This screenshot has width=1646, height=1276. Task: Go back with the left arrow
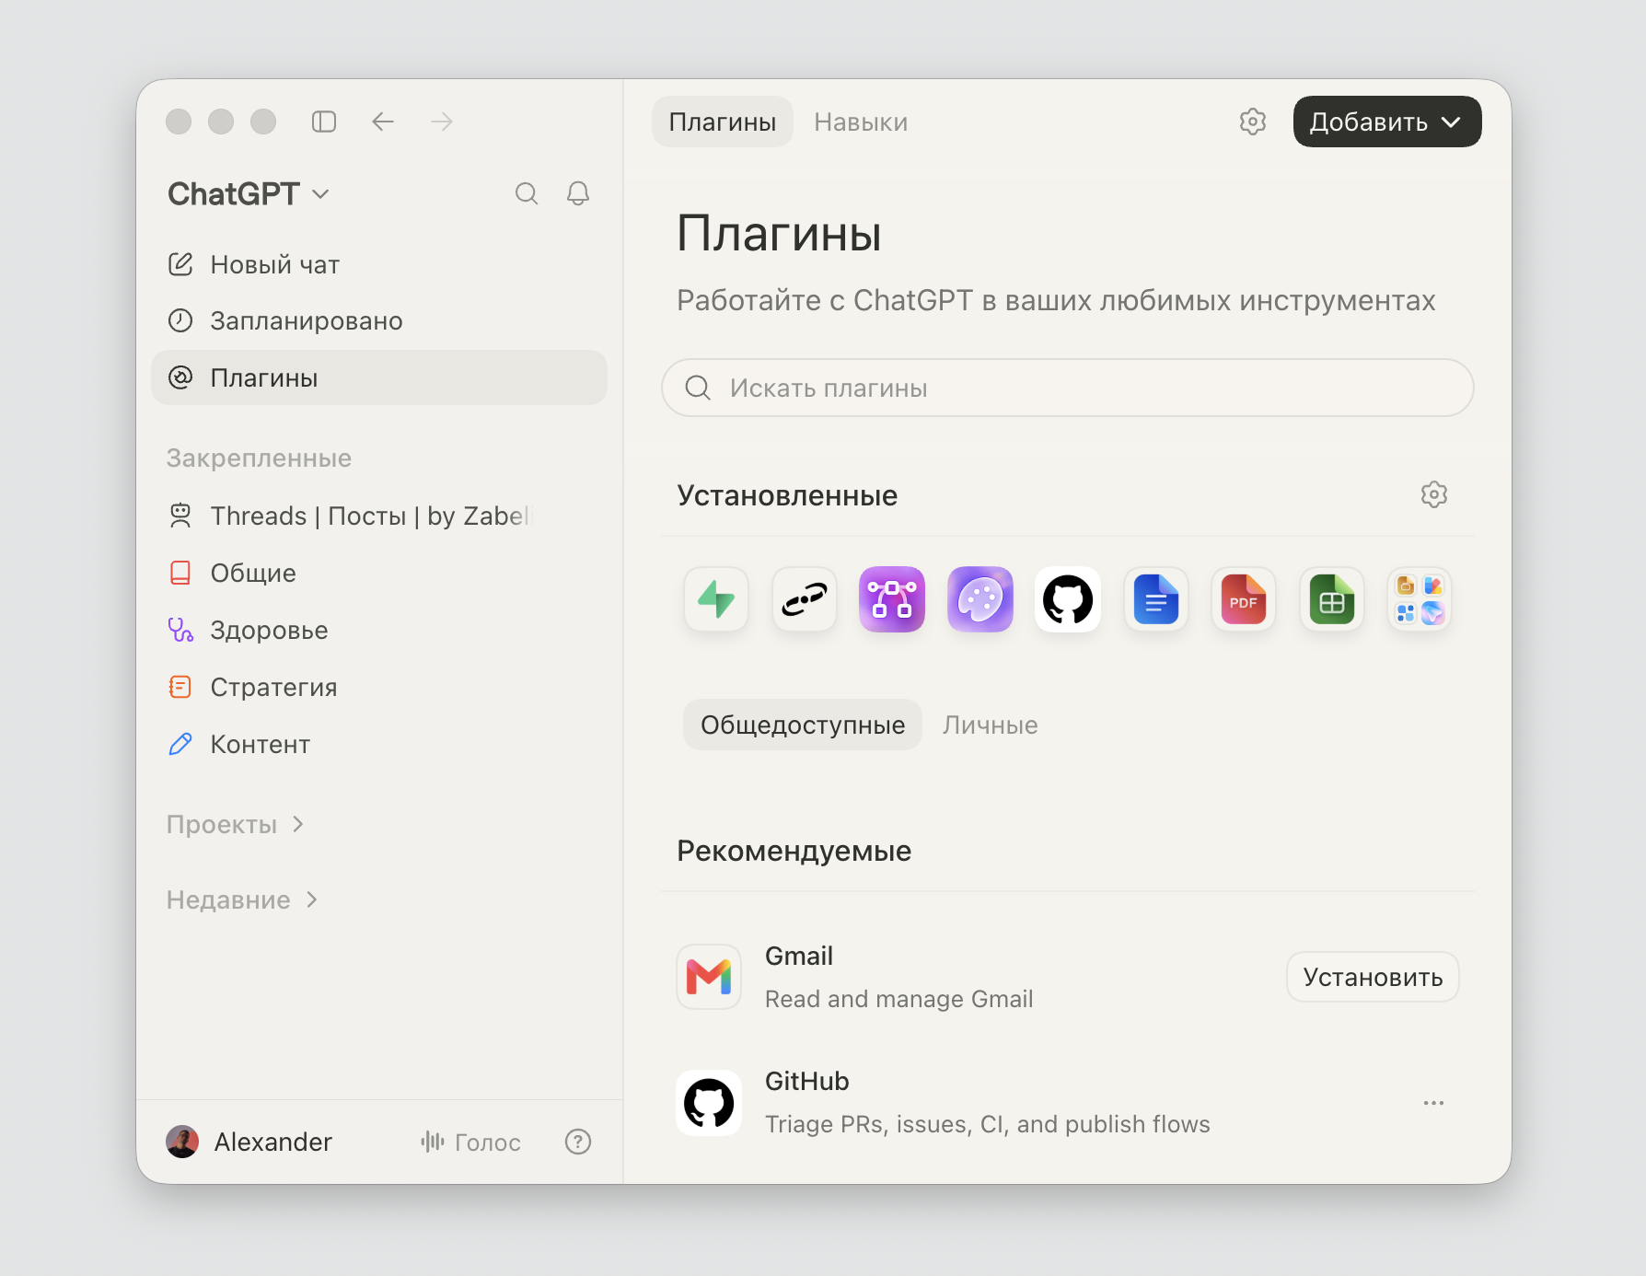point(383,122)
